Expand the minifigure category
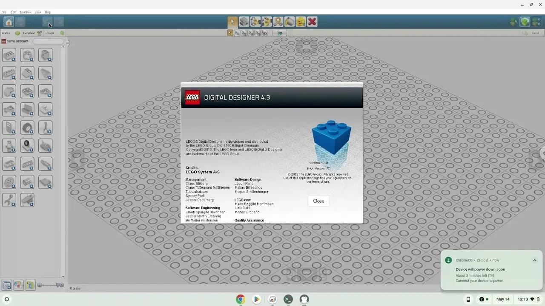The width and height of the screenshot is (545, 306). pyautogui.click(x=9, y=146)
